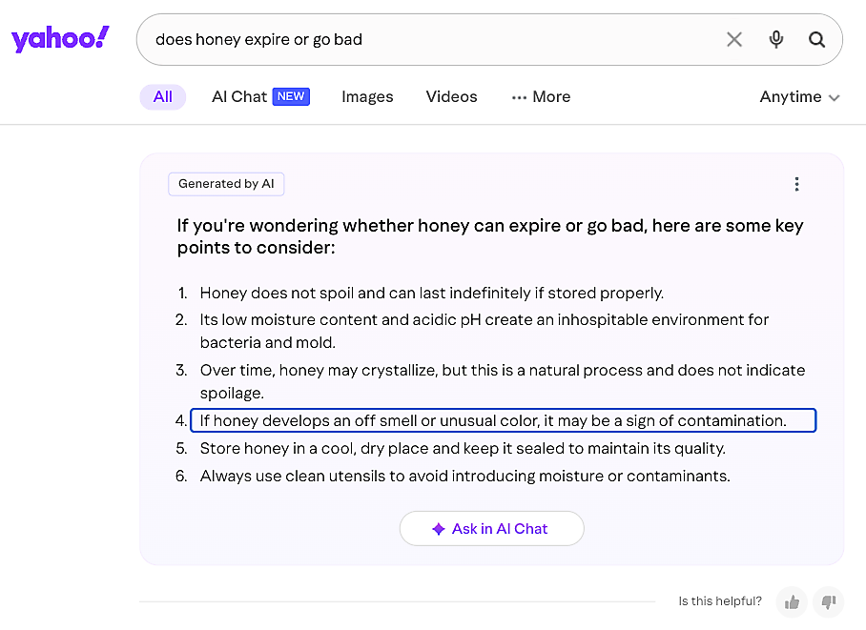Viewport: 866px width, 630px height.
Task: Open the Anytime time filter dropdown
Action: 799,97
